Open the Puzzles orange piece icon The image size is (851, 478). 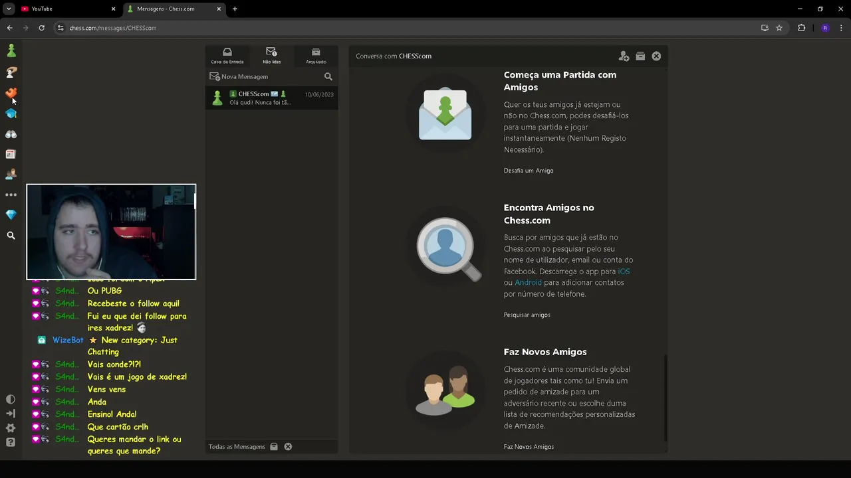(11, 93)
